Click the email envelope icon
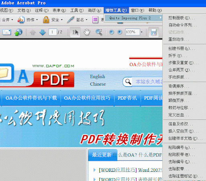Viewport: 206px width, 181px height. [7, 32]
